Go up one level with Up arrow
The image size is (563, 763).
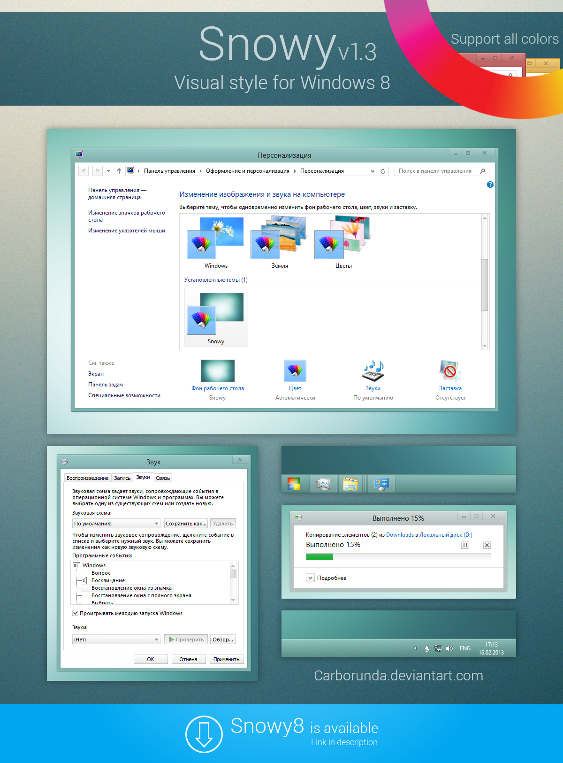tap(119, 171)
